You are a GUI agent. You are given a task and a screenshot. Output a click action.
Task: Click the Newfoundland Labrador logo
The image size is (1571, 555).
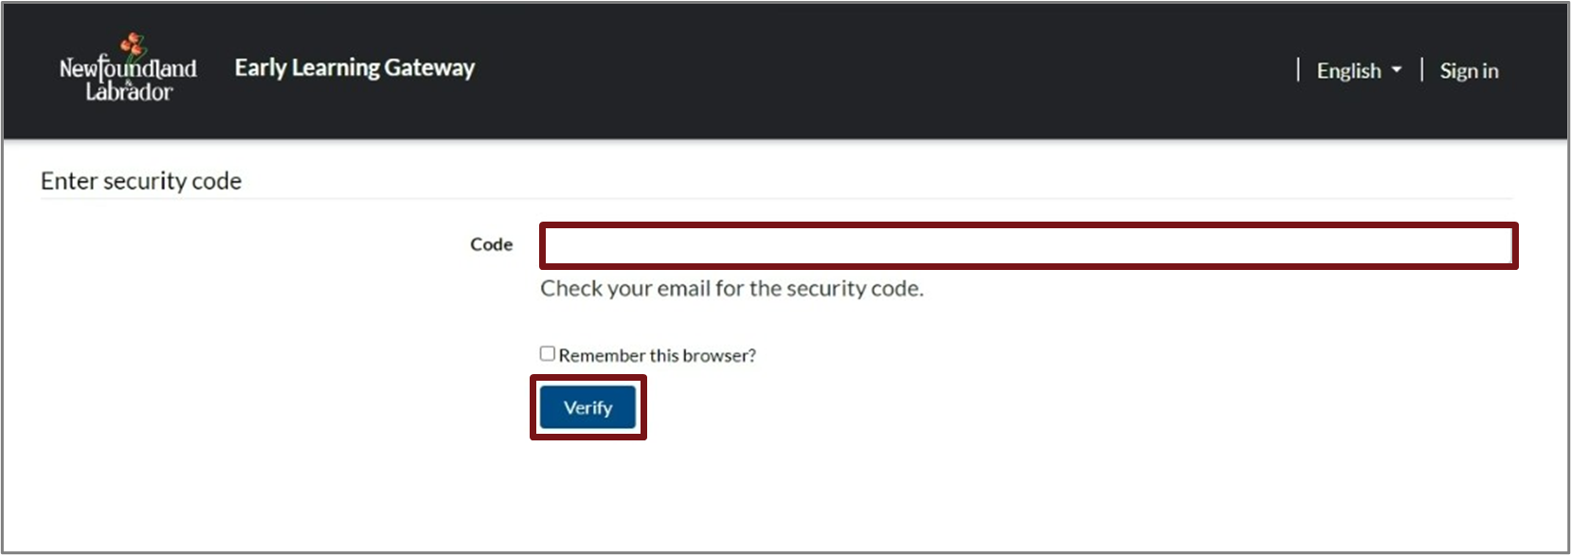(128, 68)
